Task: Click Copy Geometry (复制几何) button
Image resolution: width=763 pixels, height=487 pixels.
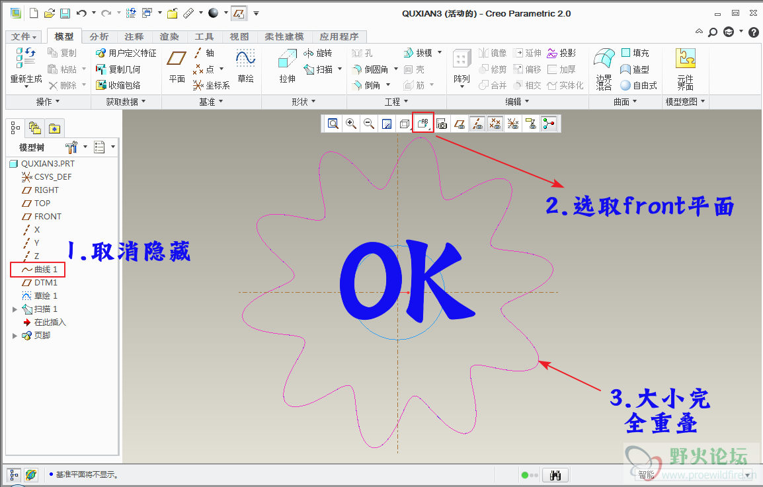Action: (118, 69)
